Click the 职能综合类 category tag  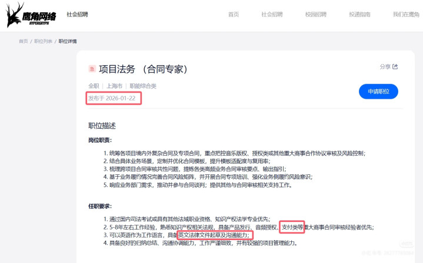point(143,86)
